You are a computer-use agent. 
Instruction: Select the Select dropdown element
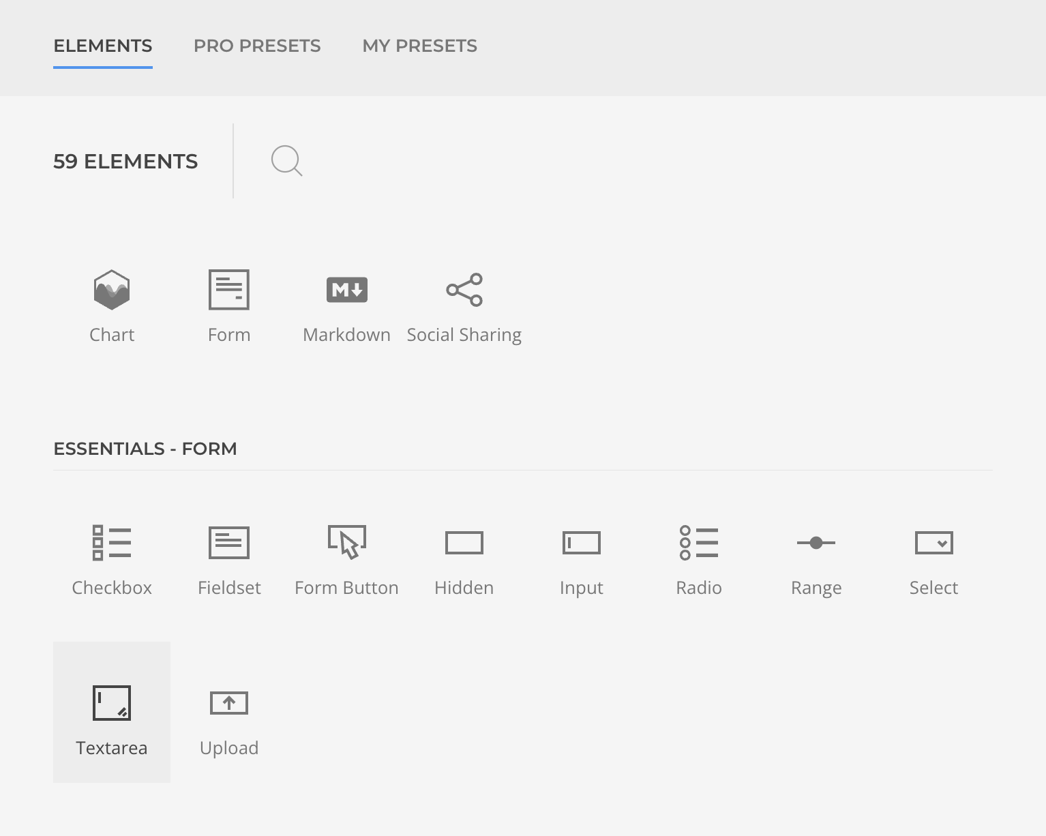pyautogui.click(x=933, y=559)
